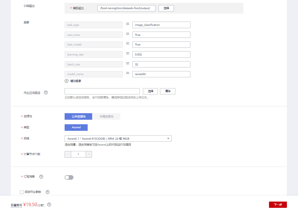Choose the Ascend type button
Screen dimensions: 298x211
[76, 127]
